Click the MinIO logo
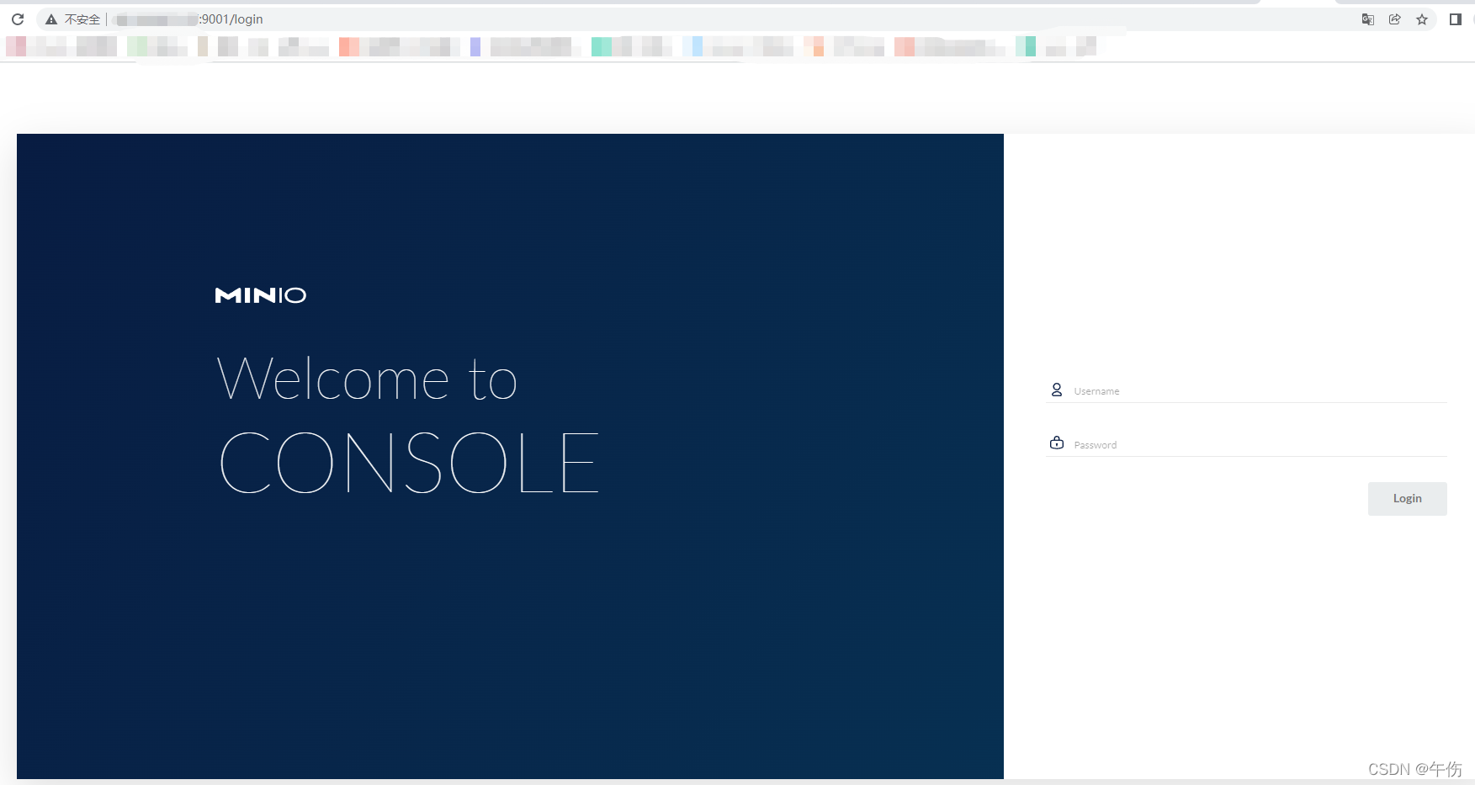The height and width of the screenshot is (785, 1475). 261,295
